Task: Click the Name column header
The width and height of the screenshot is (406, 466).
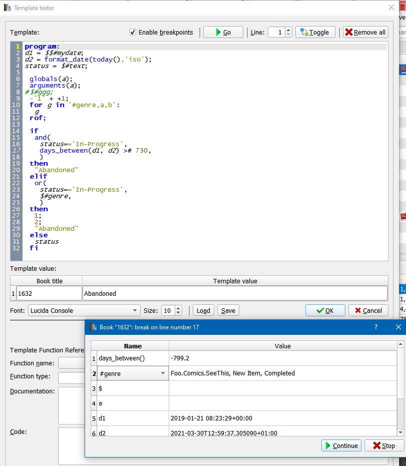Action: pyautogui.click(x=133, y=346)
